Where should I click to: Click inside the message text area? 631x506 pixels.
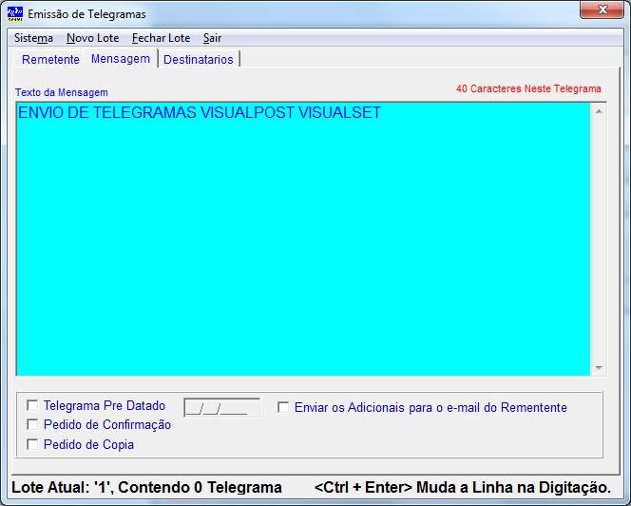click(x=303, y=240)
